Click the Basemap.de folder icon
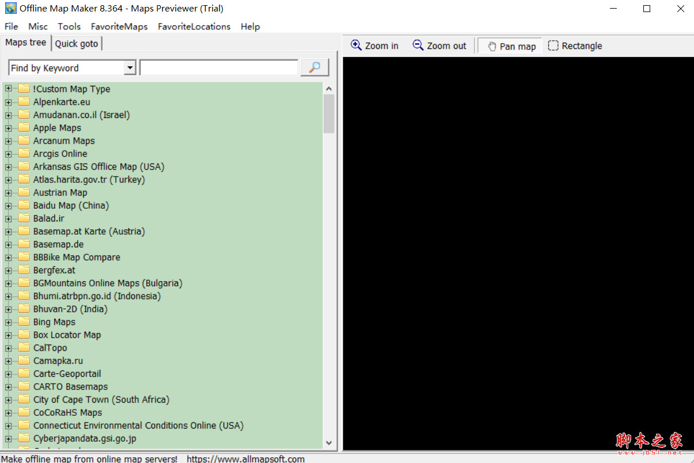This screenshot has width=694, height=463. 24,244
